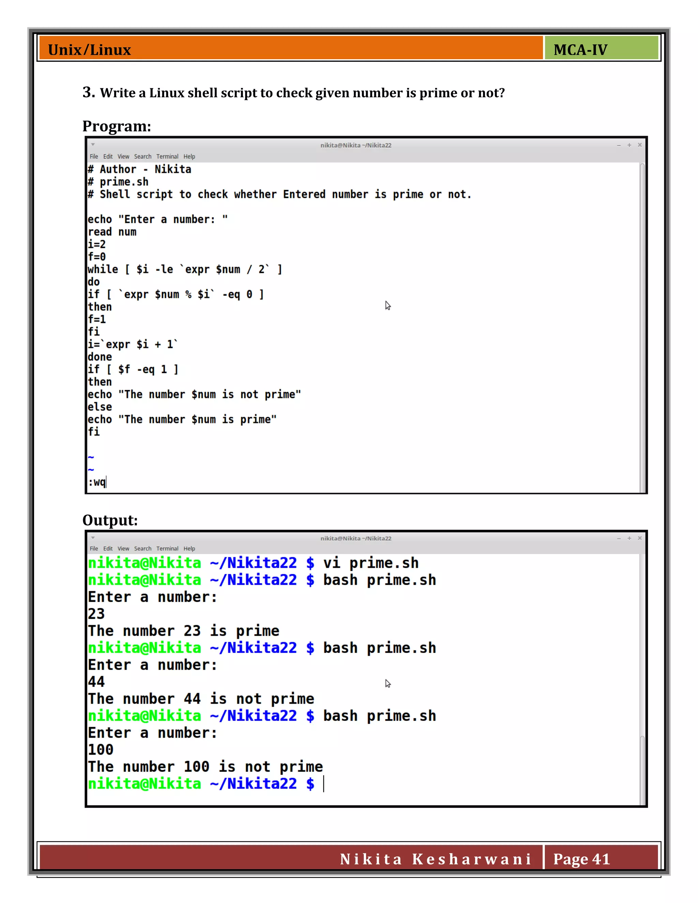Image resolution: width=698 pixels, height=903 pixels.
Task: Click the while loop condition line
Action: point(185,270)
